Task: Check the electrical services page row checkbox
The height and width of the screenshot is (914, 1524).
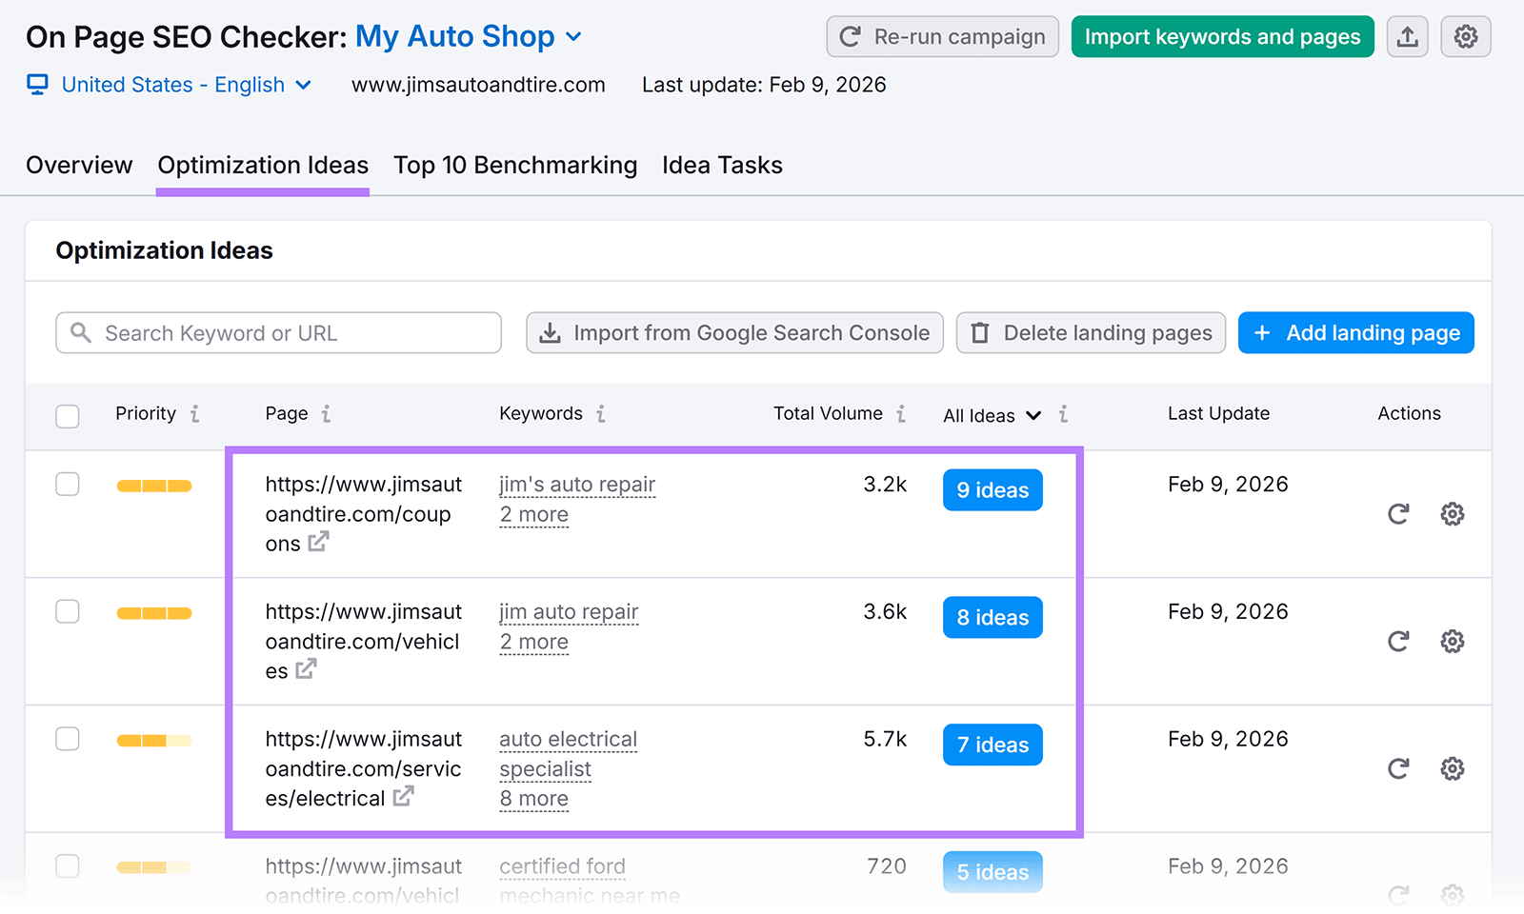Action: coord(68,738)
